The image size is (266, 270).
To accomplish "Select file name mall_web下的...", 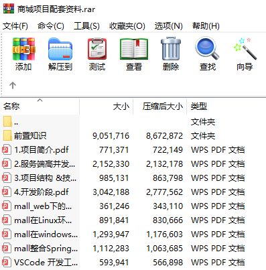I will tap(43, 206).
